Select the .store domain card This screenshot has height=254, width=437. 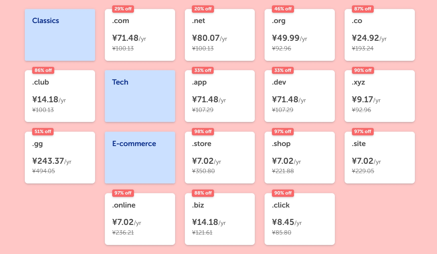pyautogui.click(x=220, y=158)
